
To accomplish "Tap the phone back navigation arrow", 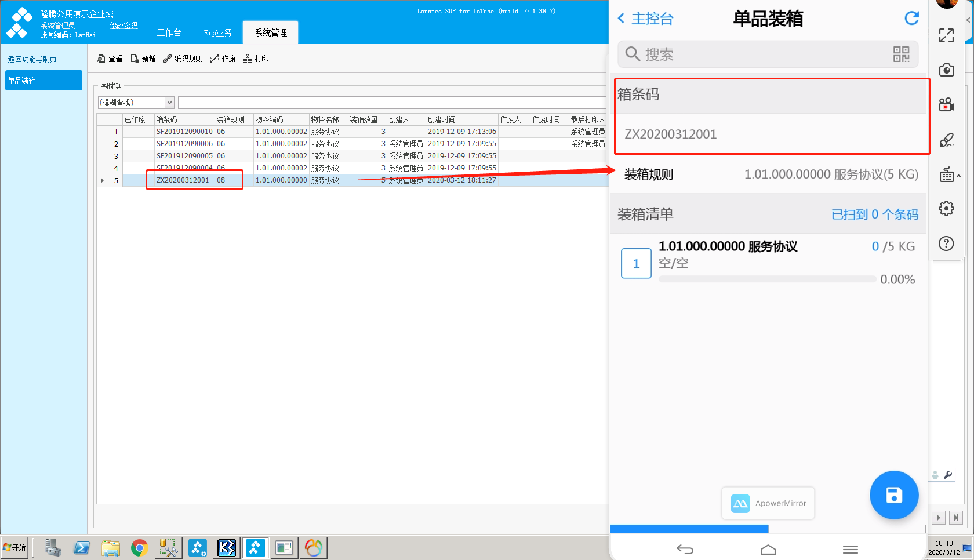I will click(x=685, y=549).
